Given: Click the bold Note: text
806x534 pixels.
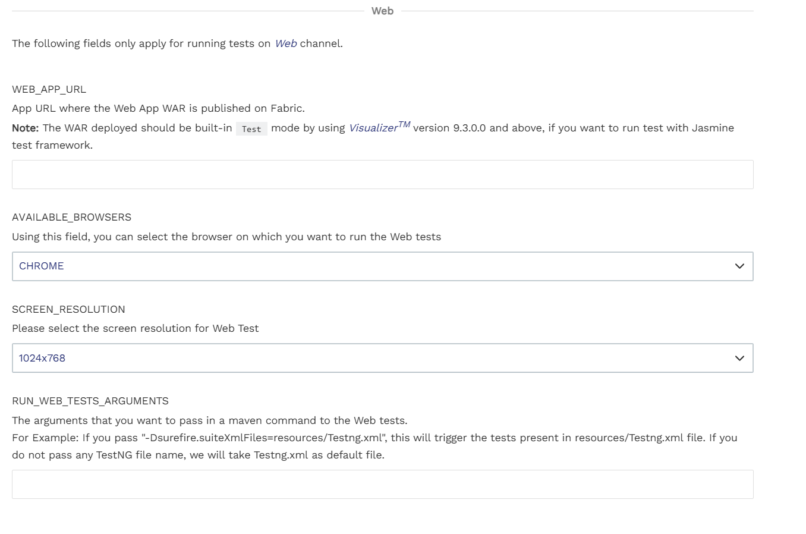Looking at the screenshot, I should point(25,128).
